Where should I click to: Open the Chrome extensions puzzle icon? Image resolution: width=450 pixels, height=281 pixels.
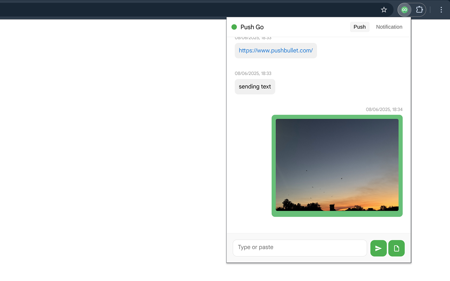(x=419, y=9)
